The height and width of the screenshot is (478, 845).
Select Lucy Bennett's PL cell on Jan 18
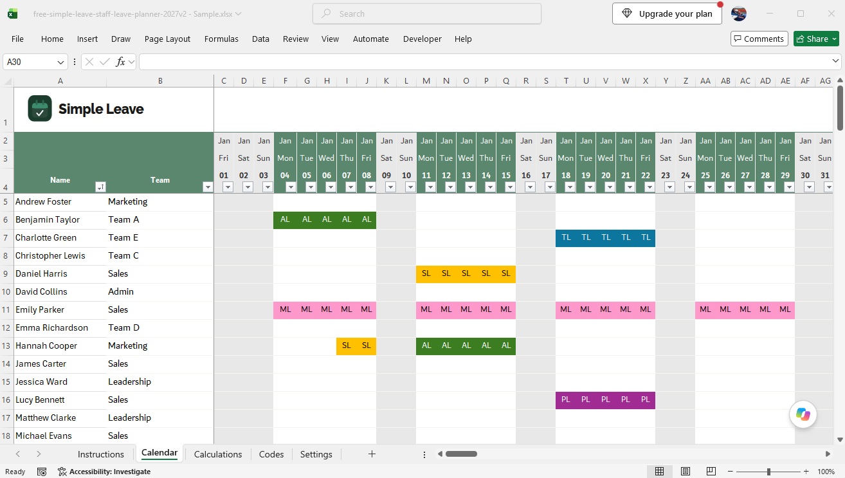pos(566,400)
